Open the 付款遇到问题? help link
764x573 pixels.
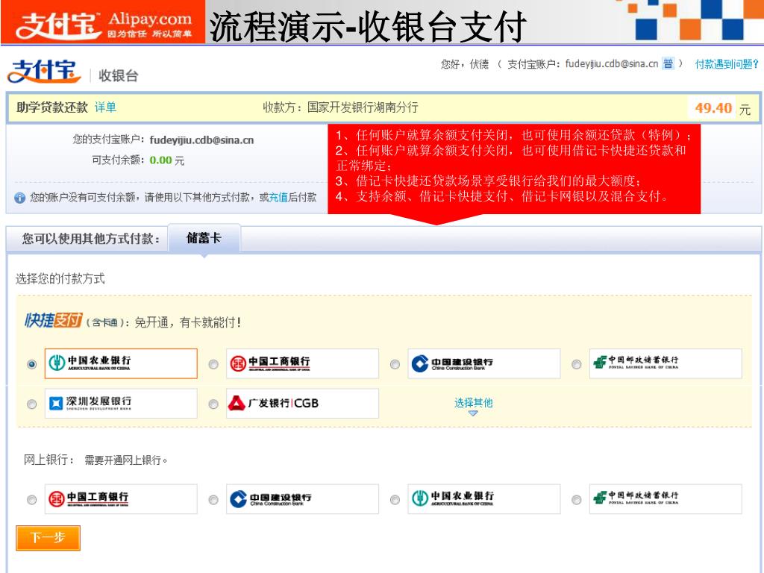[x=727, y=64]
